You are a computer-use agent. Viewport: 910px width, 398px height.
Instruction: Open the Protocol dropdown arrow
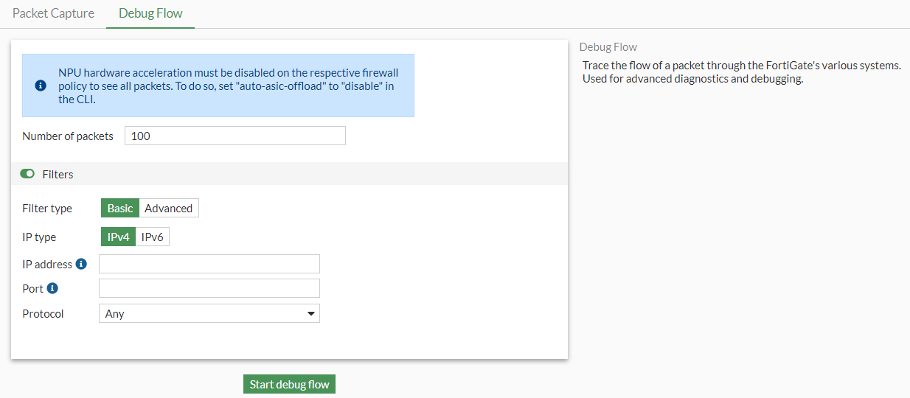point(310,314)
